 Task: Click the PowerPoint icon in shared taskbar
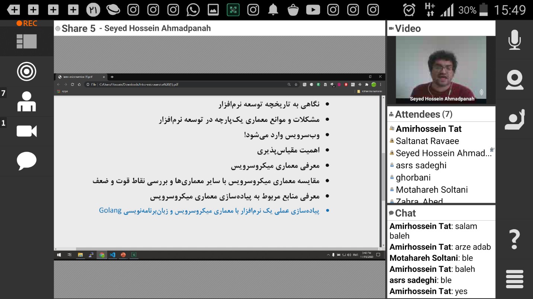(x=123, y=255)
